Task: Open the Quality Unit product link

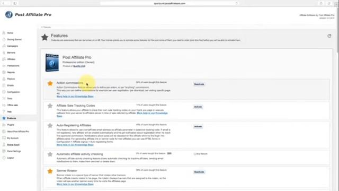Action: click(x=79, y=66)
